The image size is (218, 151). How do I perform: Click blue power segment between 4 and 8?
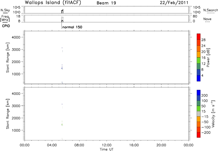(199, 72)
